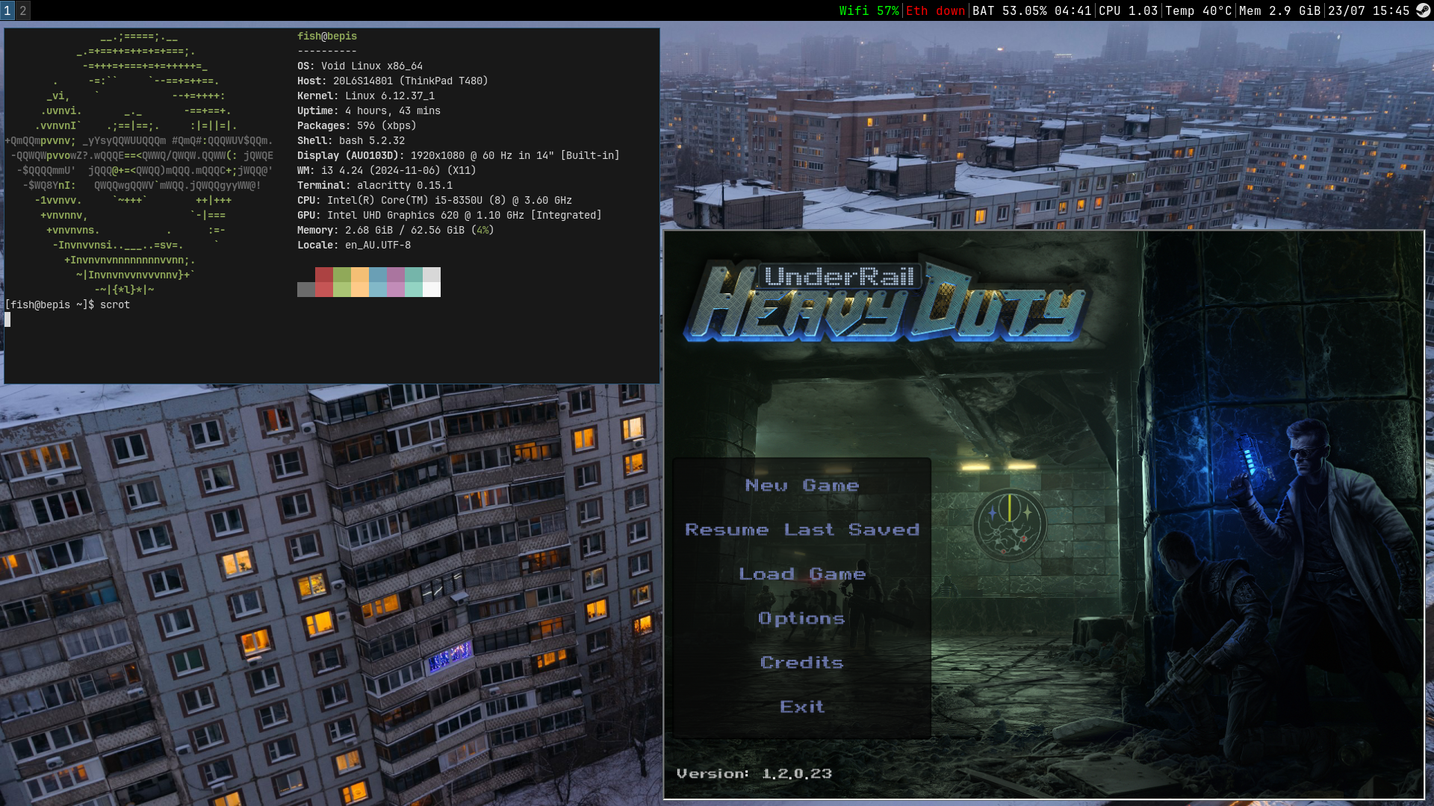The height and width of the screenshot is (806, 1434).
Task: Click the terminal cursor block below prompt
Action: point(7,319)
